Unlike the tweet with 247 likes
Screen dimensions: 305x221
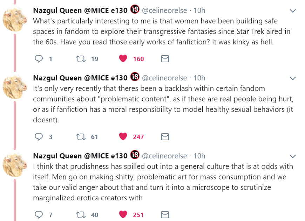[x=123, y=137]
